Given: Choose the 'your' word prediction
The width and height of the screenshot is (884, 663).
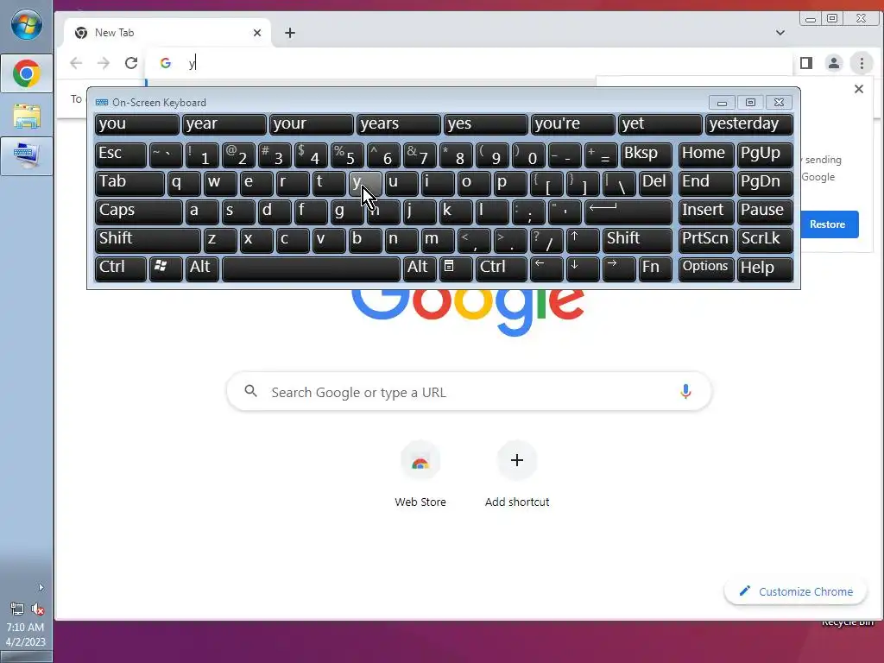Looking at the screenshot, I should [x=311, y=124].
